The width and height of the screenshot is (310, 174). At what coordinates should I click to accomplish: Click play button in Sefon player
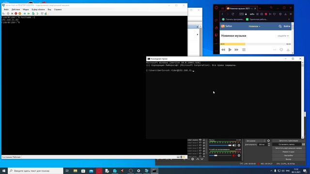click(230, 50)
